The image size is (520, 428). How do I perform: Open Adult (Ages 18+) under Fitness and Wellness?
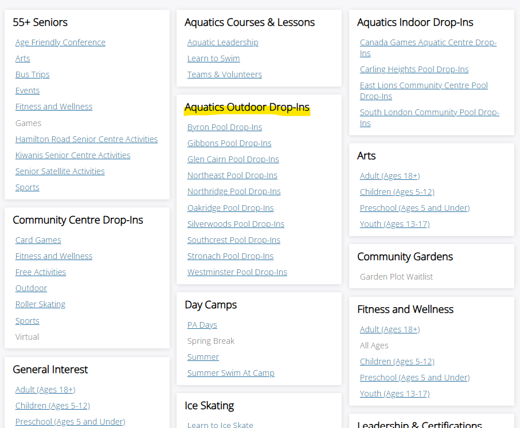click(x=390, y=329)
